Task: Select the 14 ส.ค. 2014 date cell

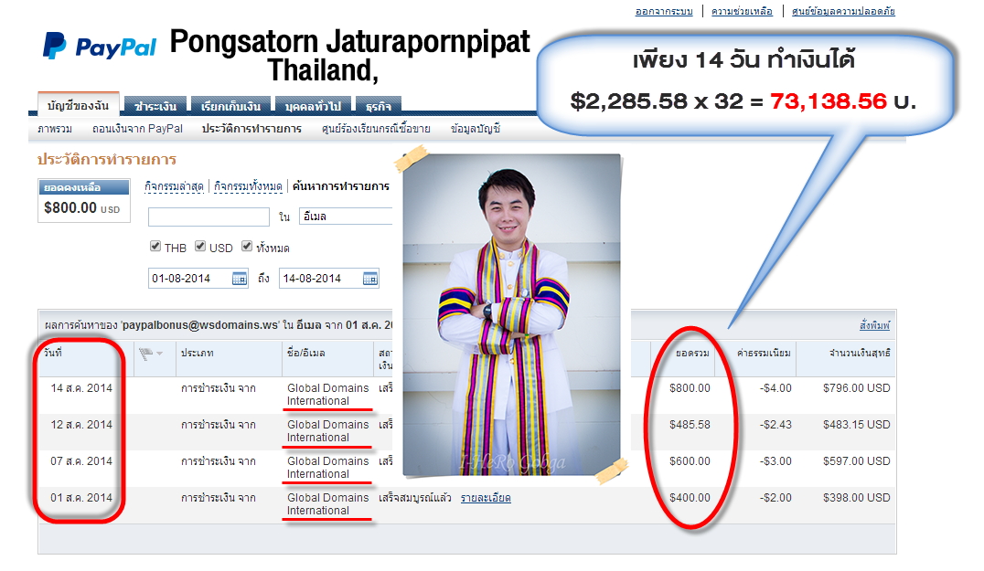Action: [x=81, y=388]
